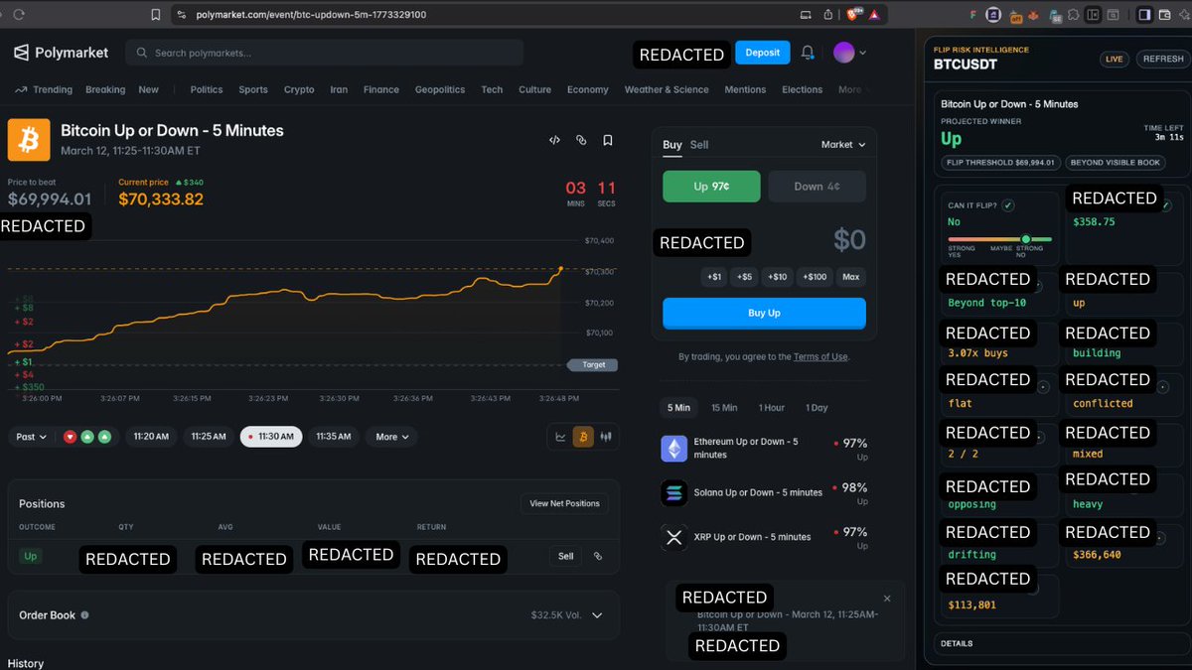Open the notifications bell

(x=808, y=53)
